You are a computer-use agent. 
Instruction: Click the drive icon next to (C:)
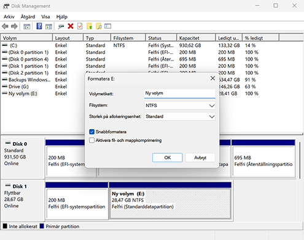click(x=5, y=45)
